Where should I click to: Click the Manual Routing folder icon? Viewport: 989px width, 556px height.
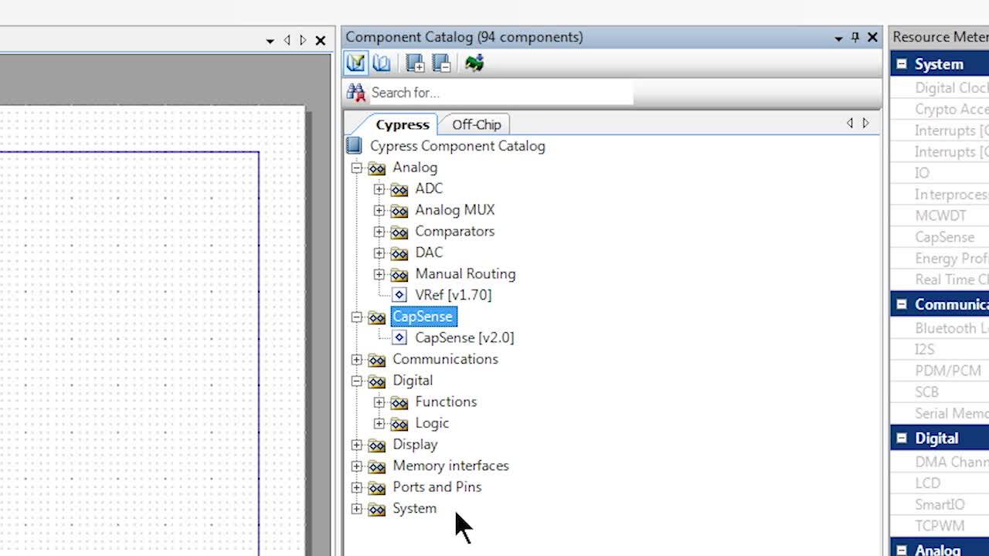tap(399, 274)
